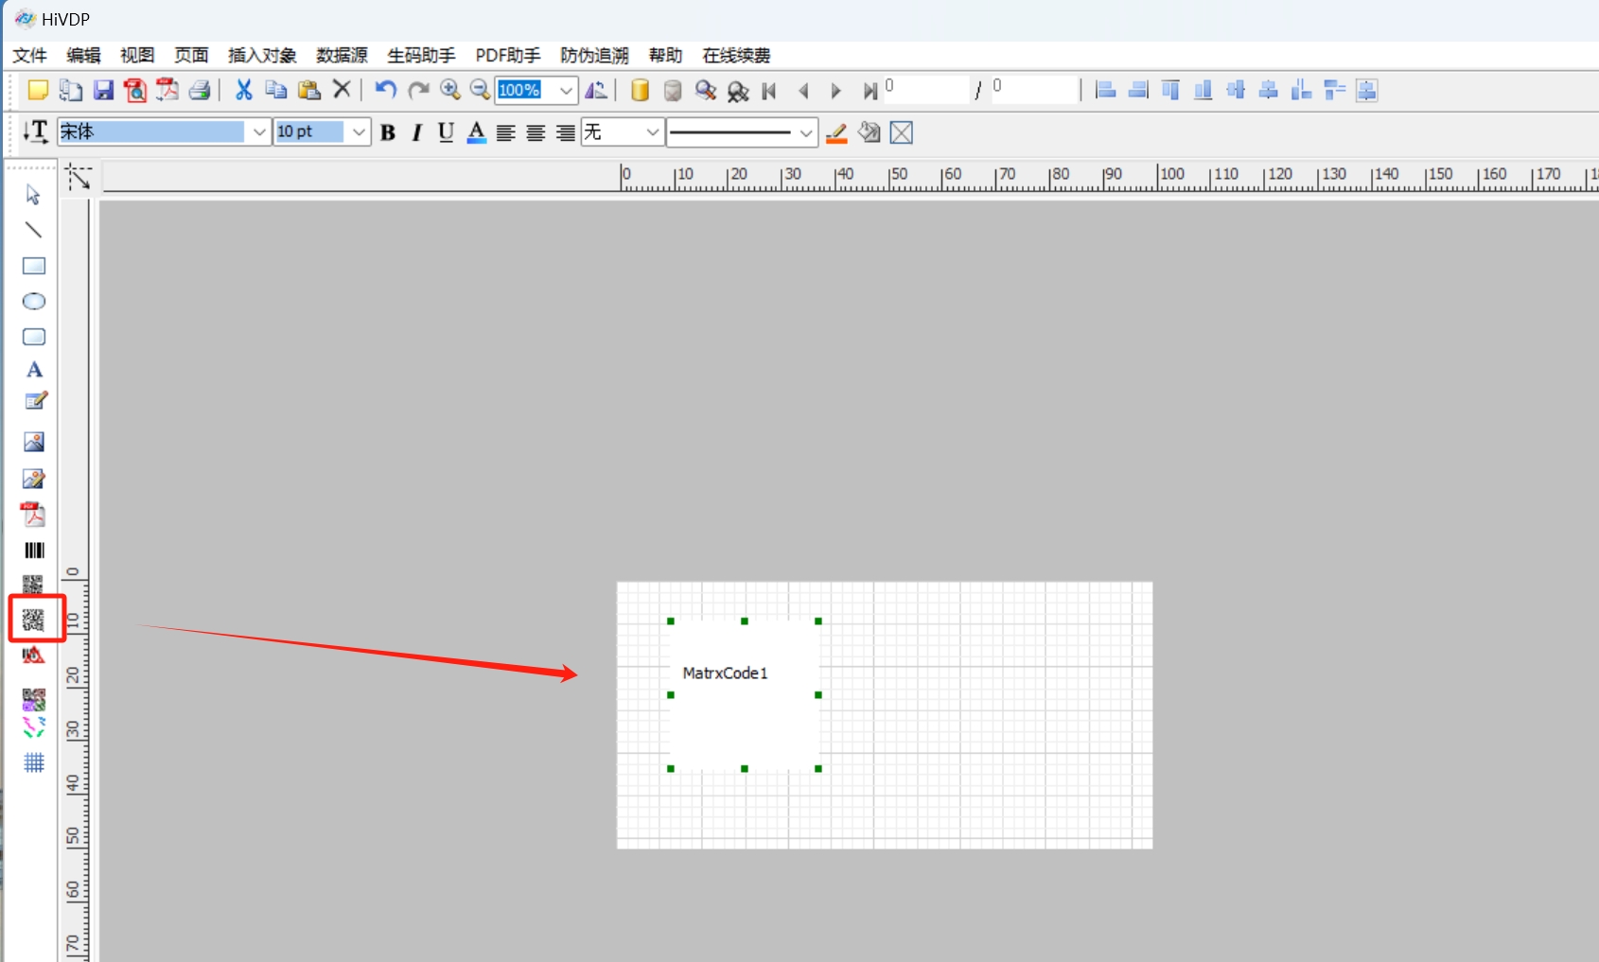This screenshot has height=962, width=1599.
Task: Expand the 100% zoom level dropdown
Action: pos(566,90)
